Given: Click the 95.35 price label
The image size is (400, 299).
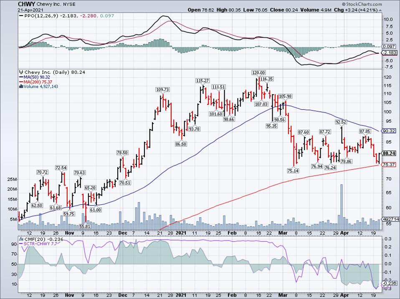Looking at the screenshot, I should coord(271,126).
